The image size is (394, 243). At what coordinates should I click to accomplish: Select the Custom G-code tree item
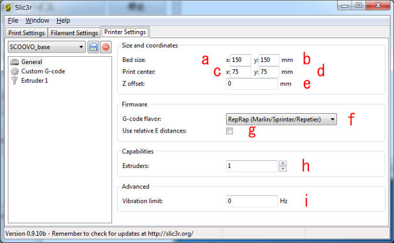click(43, 71)
